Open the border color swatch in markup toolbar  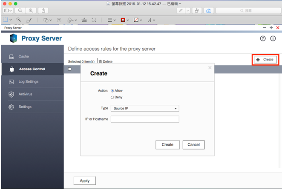coord(124,20)
